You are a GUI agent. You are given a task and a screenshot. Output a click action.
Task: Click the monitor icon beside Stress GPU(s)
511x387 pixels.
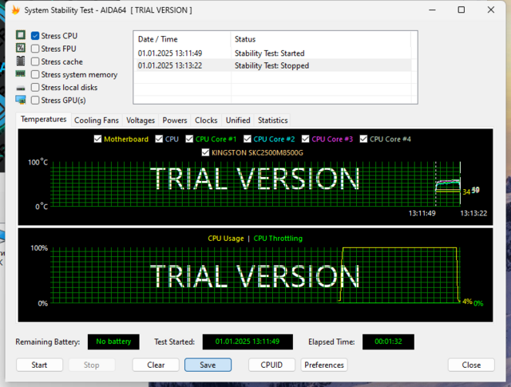point(21,100)
